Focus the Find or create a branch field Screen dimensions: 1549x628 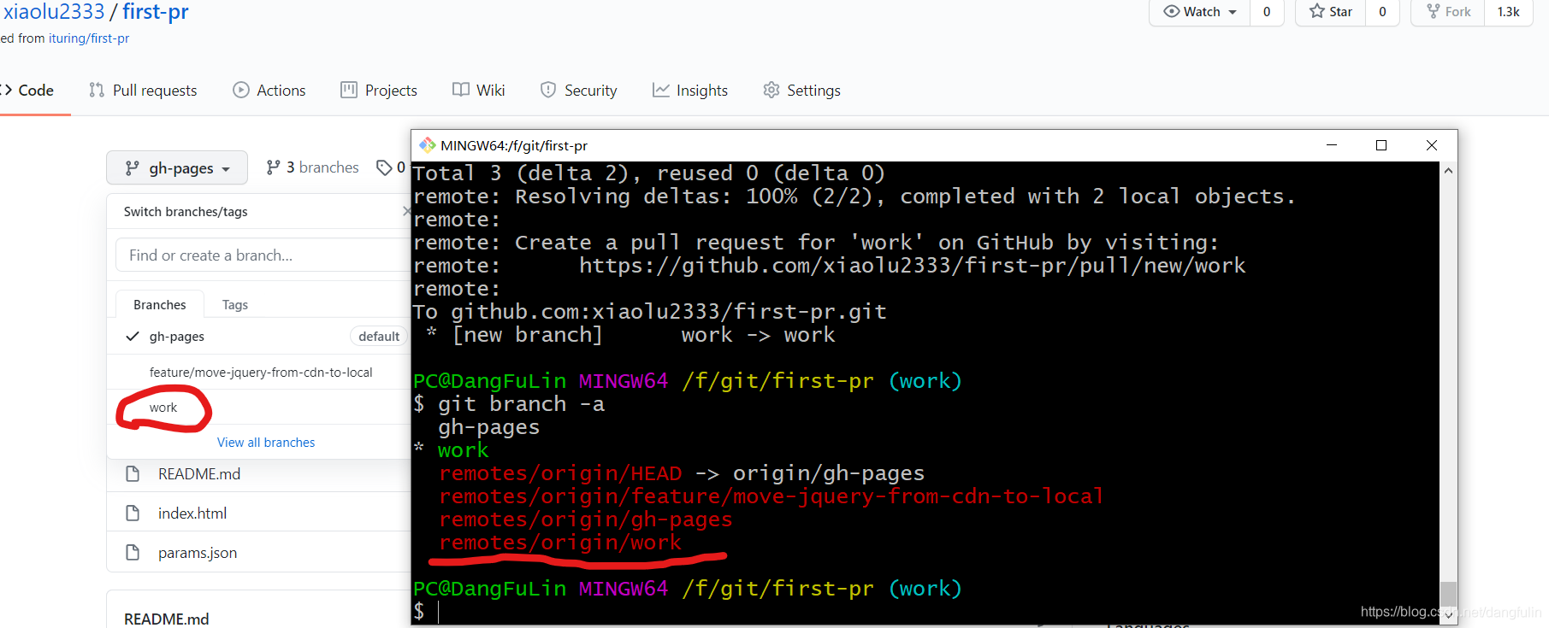pos(263,255)
